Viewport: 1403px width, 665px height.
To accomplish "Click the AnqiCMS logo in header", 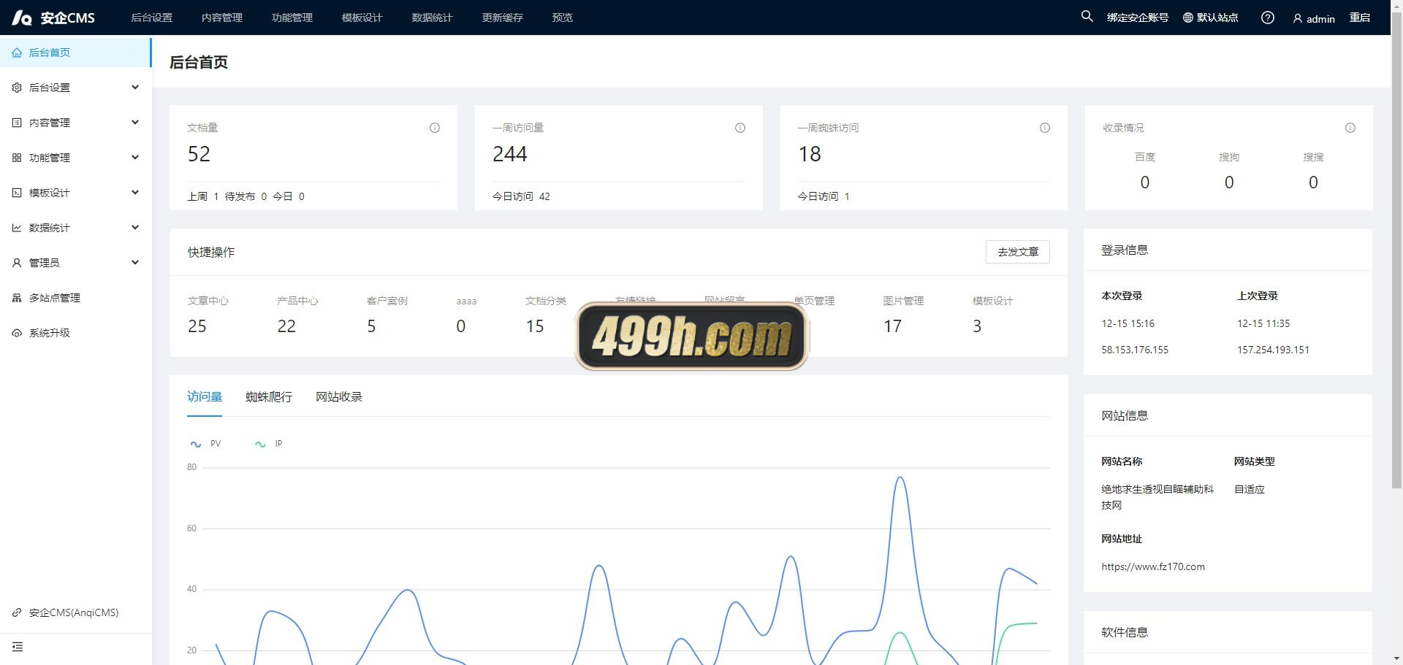I will tap(53, 18).
